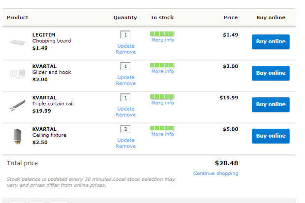305x203 pixels.
Task: Open More info for Chopping board stock
Action: (x=162, y=40)
